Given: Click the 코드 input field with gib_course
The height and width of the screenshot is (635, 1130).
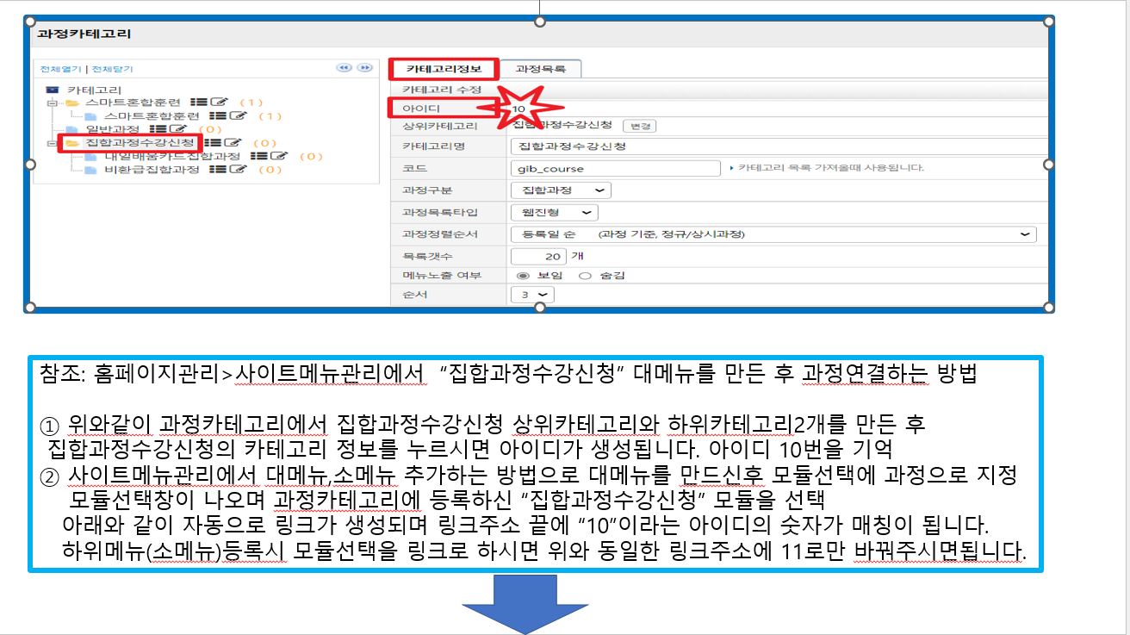Looking at the screenshot, I should pos(614,168).
